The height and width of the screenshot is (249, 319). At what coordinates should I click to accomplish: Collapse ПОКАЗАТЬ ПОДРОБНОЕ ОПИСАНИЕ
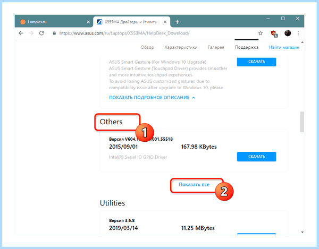click(152, 98)
